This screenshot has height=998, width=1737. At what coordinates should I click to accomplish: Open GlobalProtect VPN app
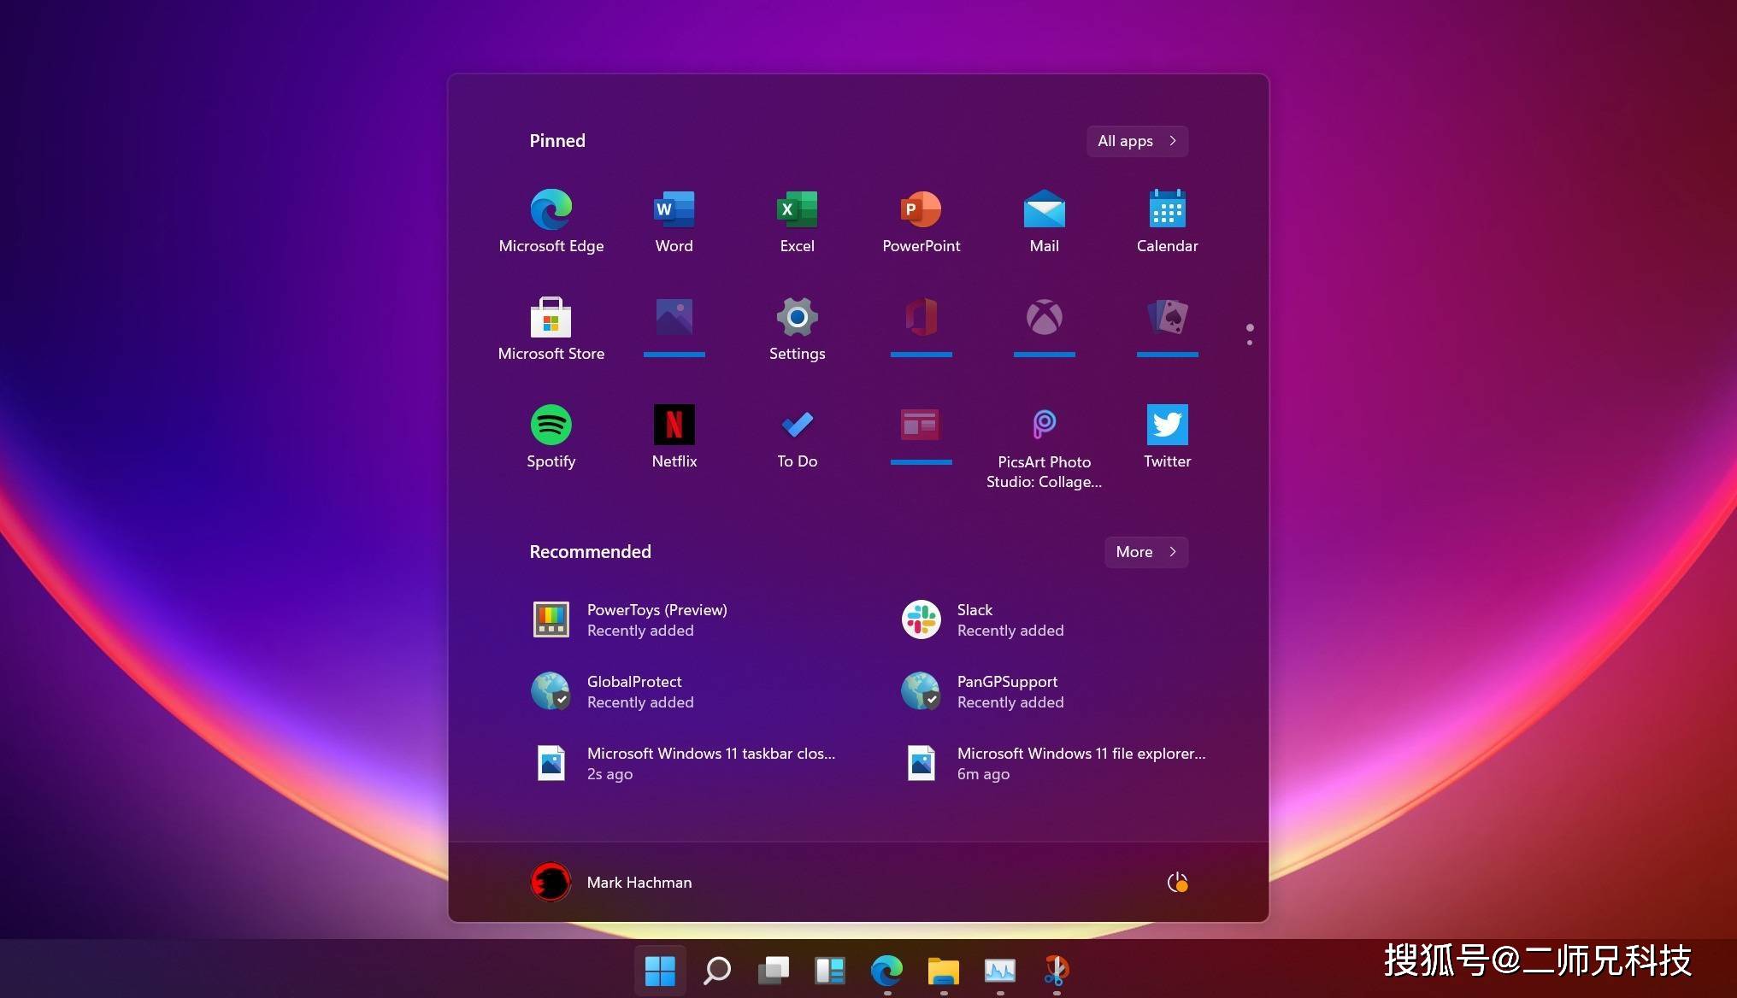click(634, 690)
